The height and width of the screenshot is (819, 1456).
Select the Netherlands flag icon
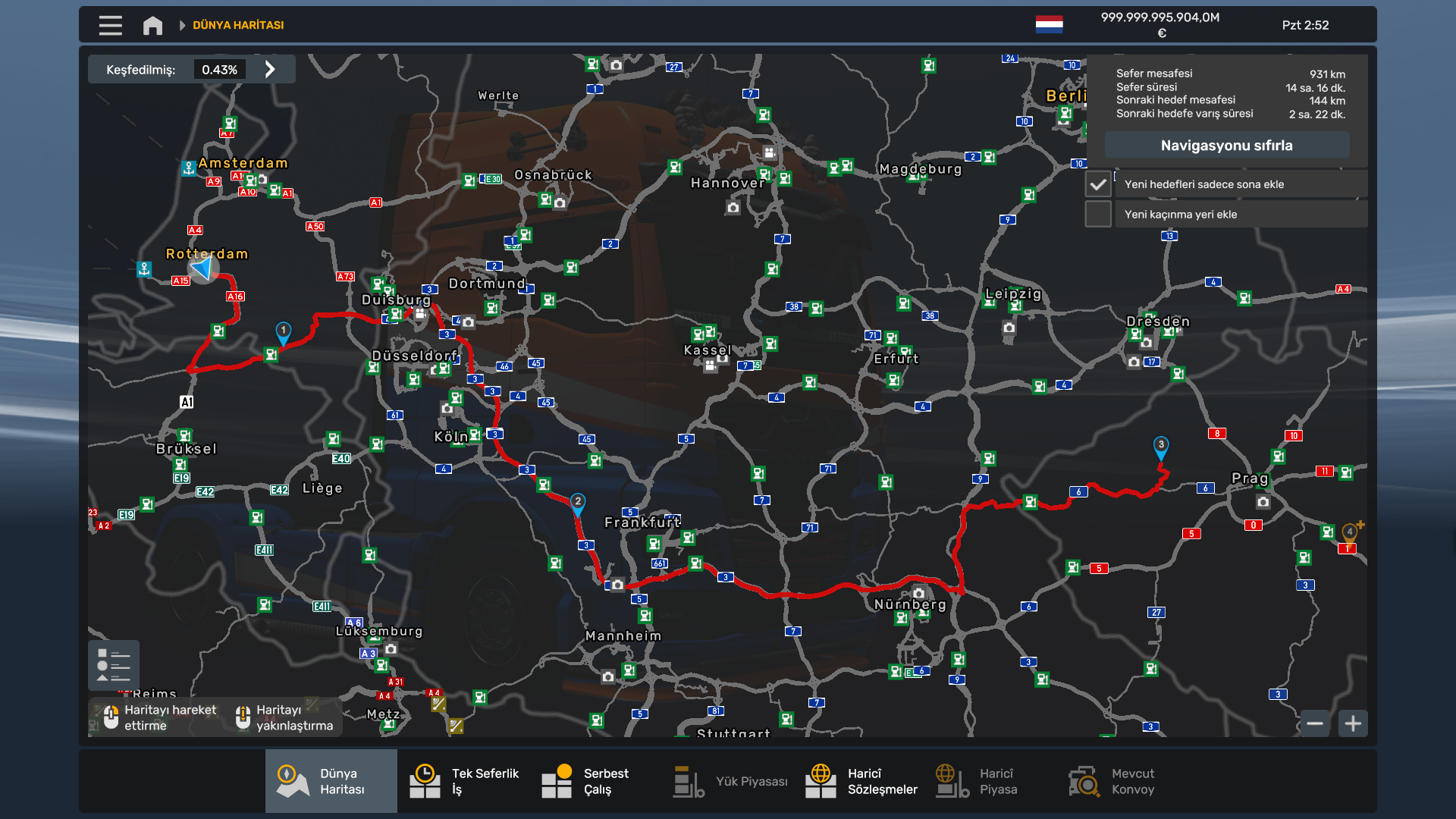pyautogui.click(x=1049, y=24)
